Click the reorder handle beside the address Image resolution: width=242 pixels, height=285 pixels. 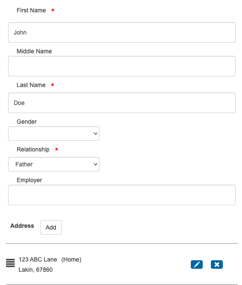[x=10, y=263]
